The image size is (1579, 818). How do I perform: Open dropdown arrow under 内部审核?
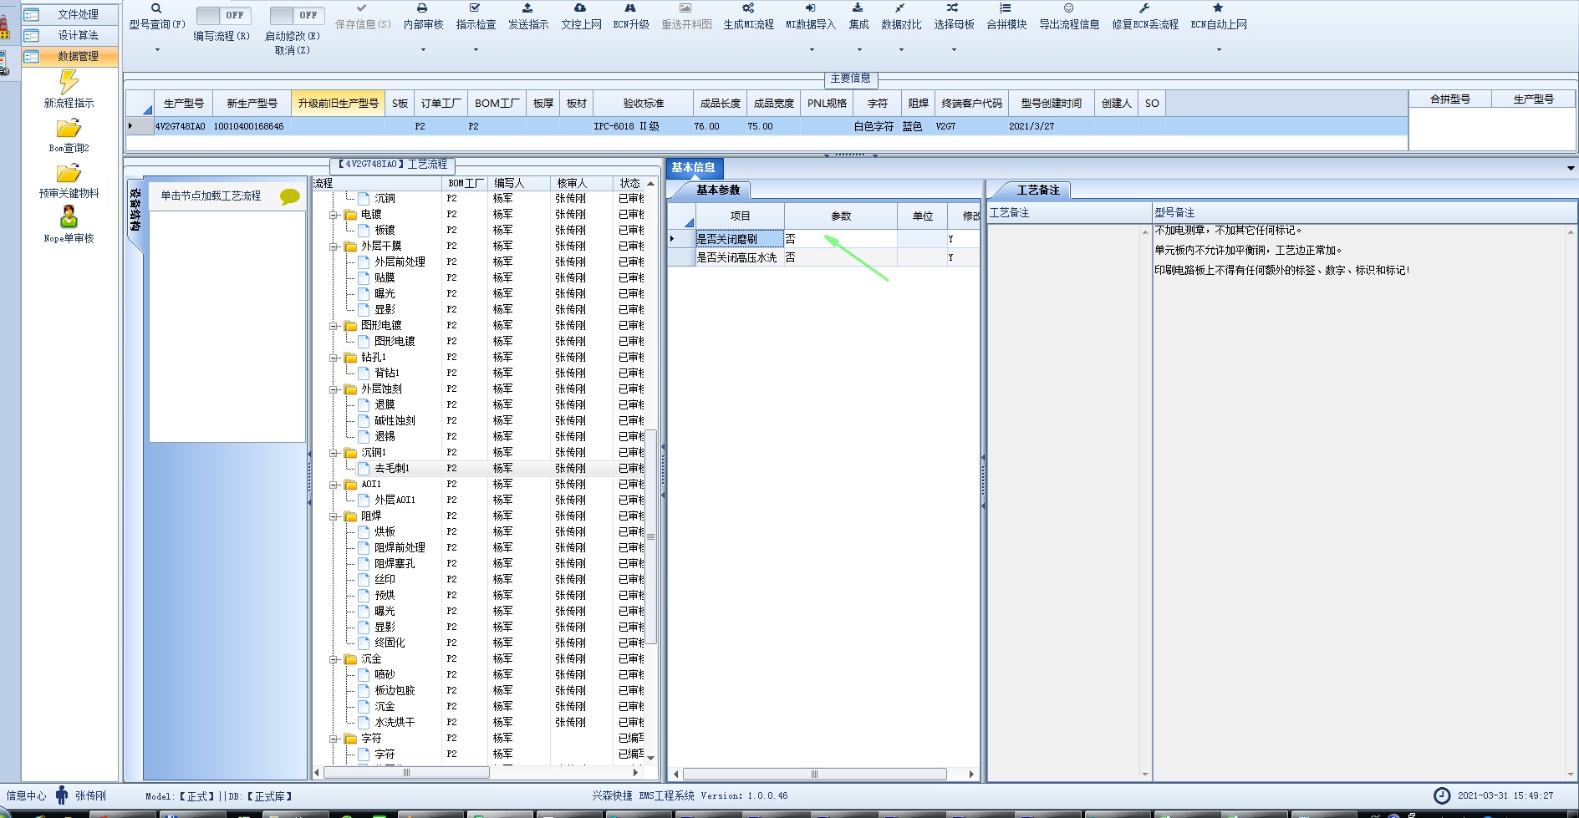coord(423,50)
